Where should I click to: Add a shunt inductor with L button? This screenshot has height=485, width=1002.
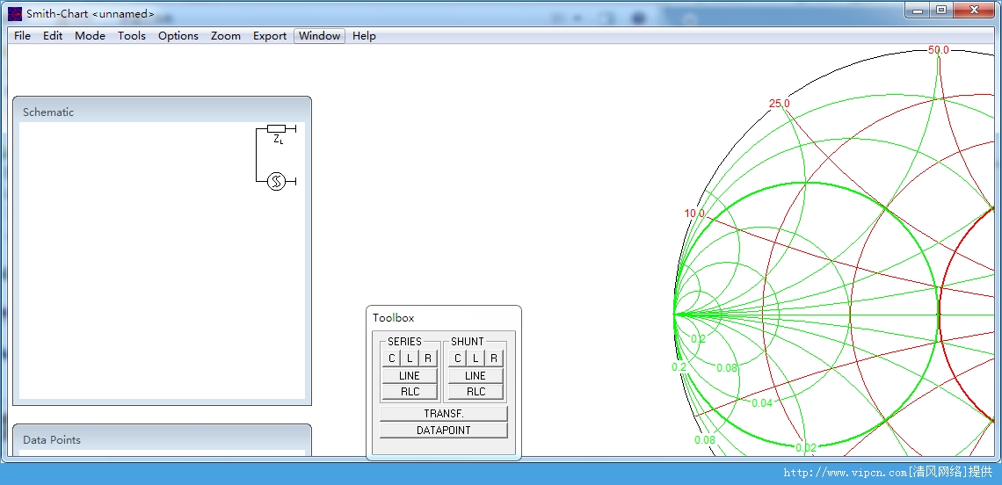pyautogui.click(x=476, y=358)
